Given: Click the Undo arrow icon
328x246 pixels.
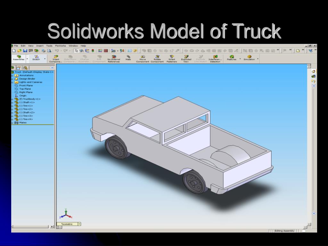Looking at the screenshot, I should point(56,51).
